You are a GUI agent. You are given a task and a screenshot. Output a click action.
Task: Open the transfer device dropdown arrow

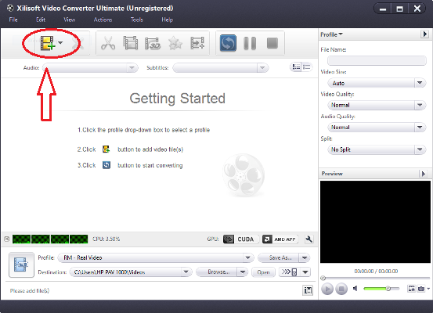click(305, 272)
